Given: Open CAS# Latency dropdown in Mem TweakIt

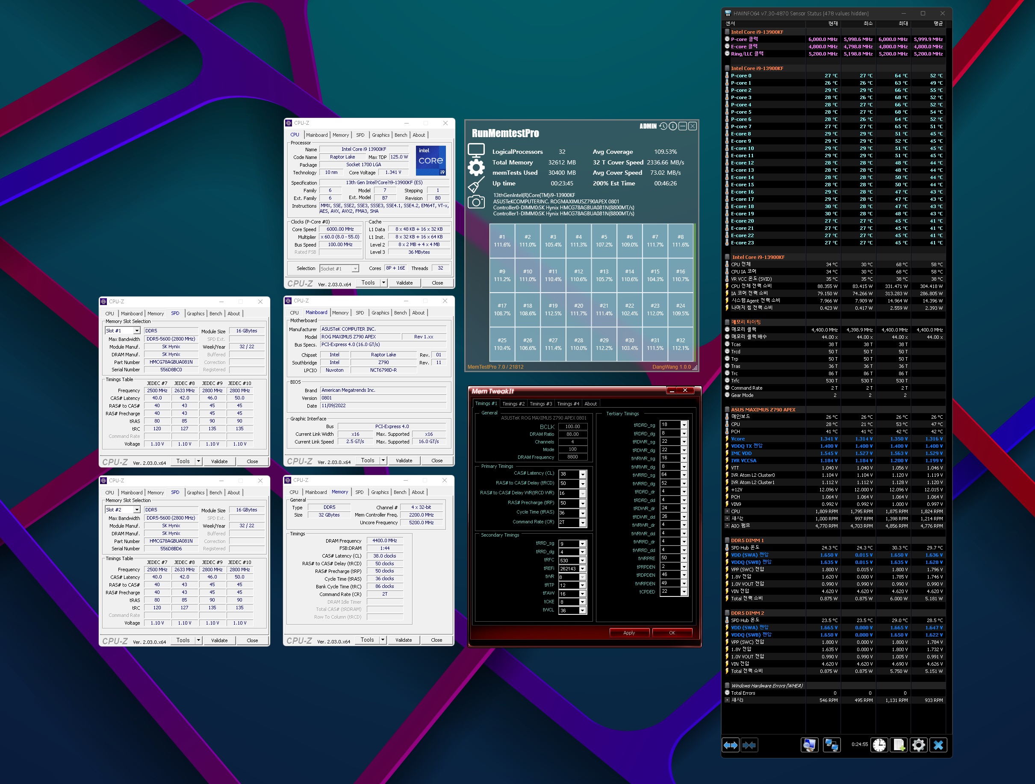Looking at the screenshot, I should tap(583, 474).
